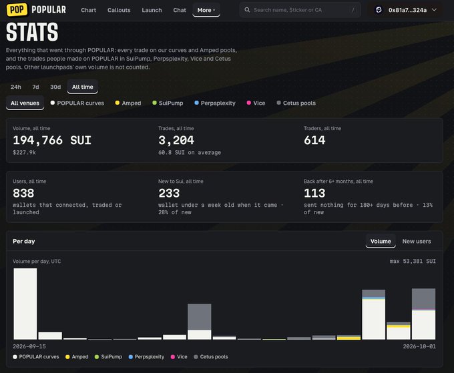Click the blue Perpsplexity filter dot
The width and height of the screenshot is (454, 373).
point(196,103)
